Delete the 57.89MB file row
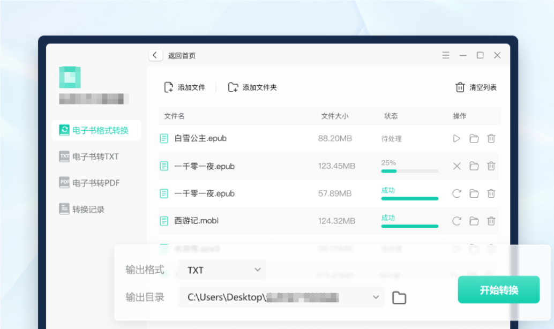The image size is (554, 329). (491, 193)
